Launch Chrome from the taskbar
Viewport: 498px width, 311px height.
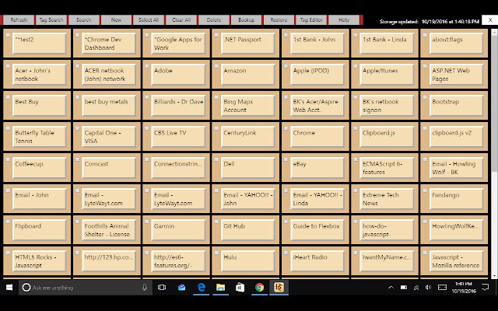(x=259, y=288)
